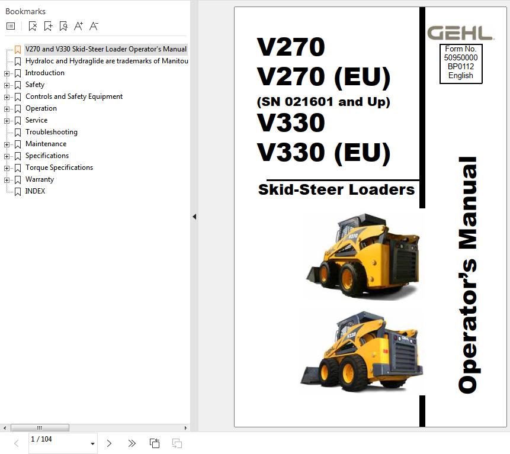
Task: Click bookmark icon beside INDEX
Action: 18,191
